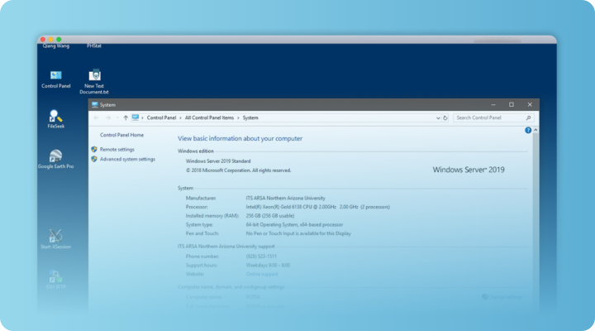Click the blue help question mark icon
This screenshot has width=595, height=331.
click(528, 131)
